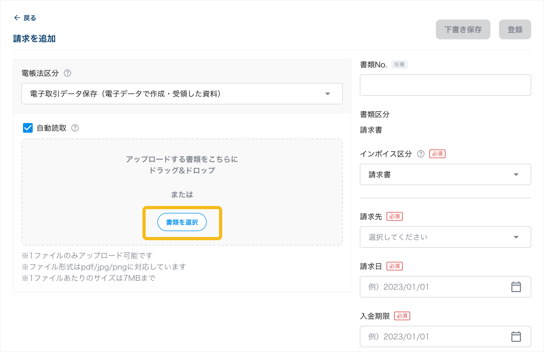Click the 登録 button
The image size is (544, 352).
click(x=515, y=29)
